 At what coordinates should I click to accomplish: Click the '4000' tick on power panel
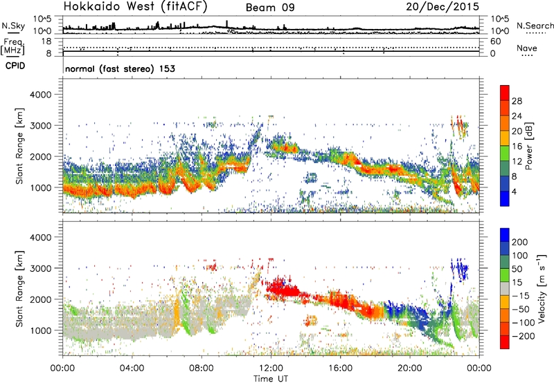click(40, 95)
